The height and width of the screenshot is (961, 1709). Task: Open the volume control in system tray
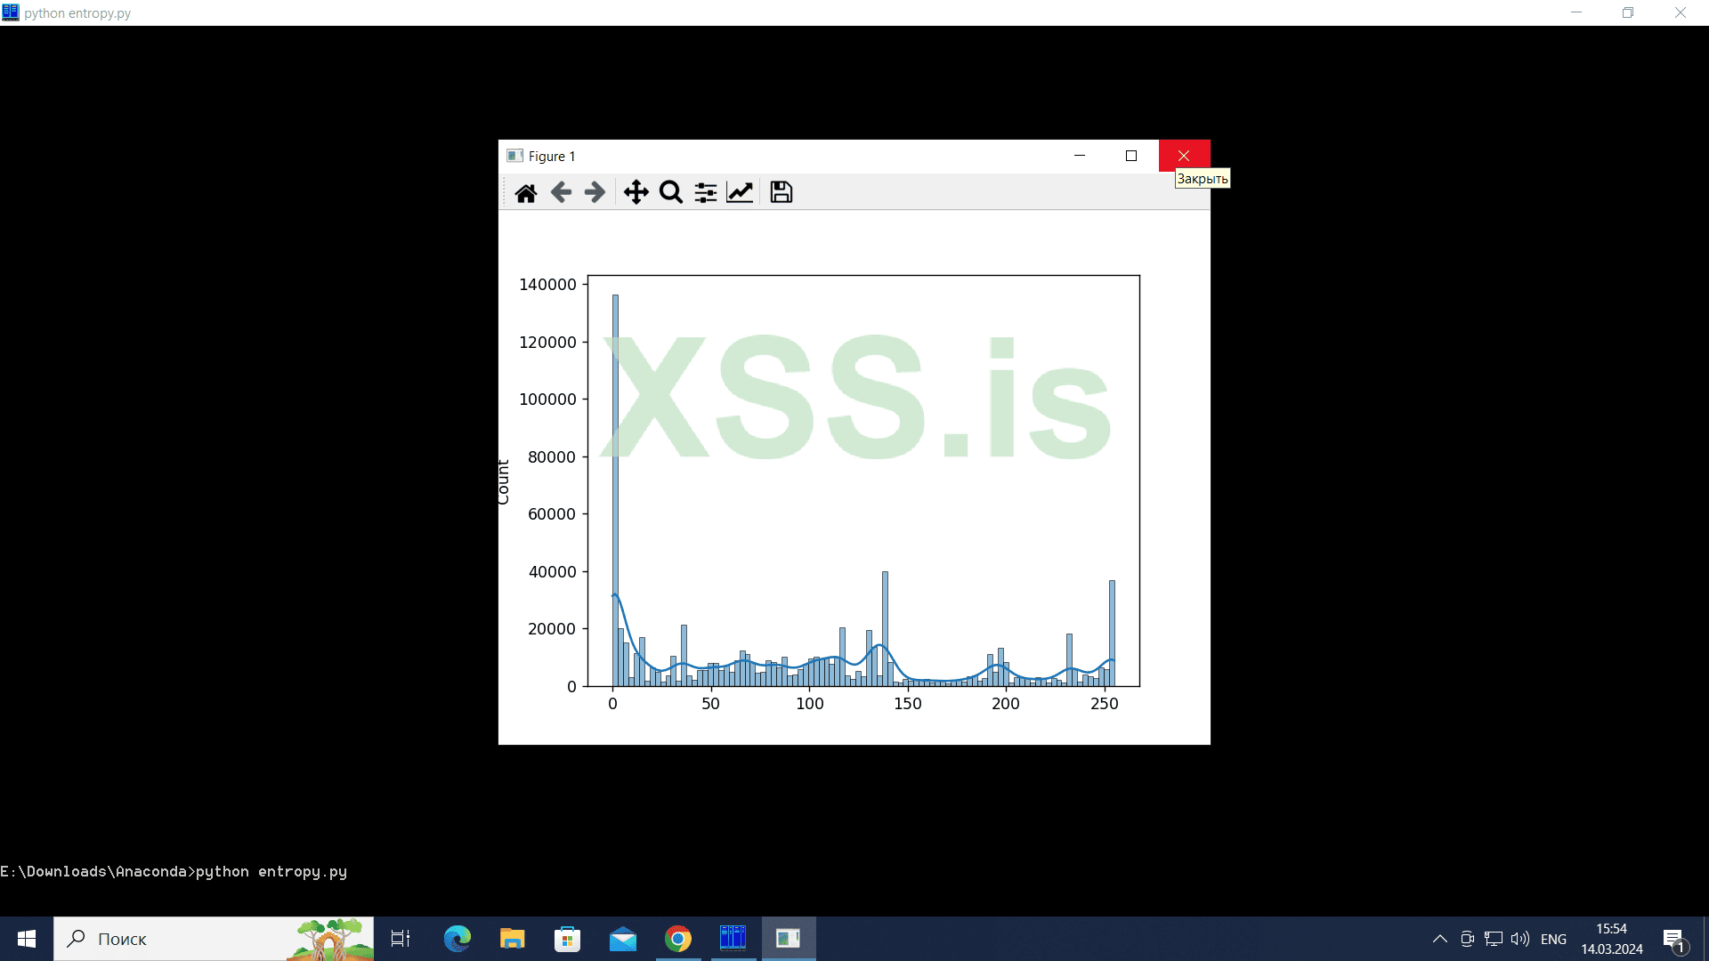pyautogui.click(x=1519, y=939)
